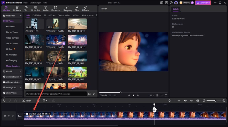Start voiceover recording with microphone icon
Viewport: 228px width, 127px height.
click(x=170, y=101)
